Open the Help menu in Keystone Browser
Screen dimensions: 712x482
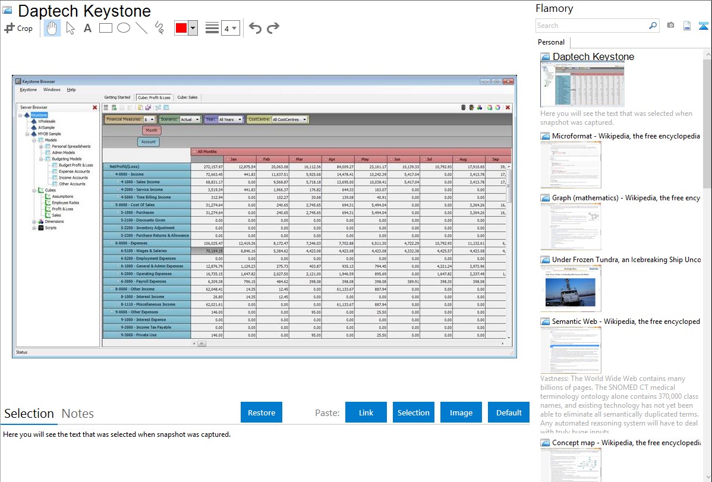point(71,90)
